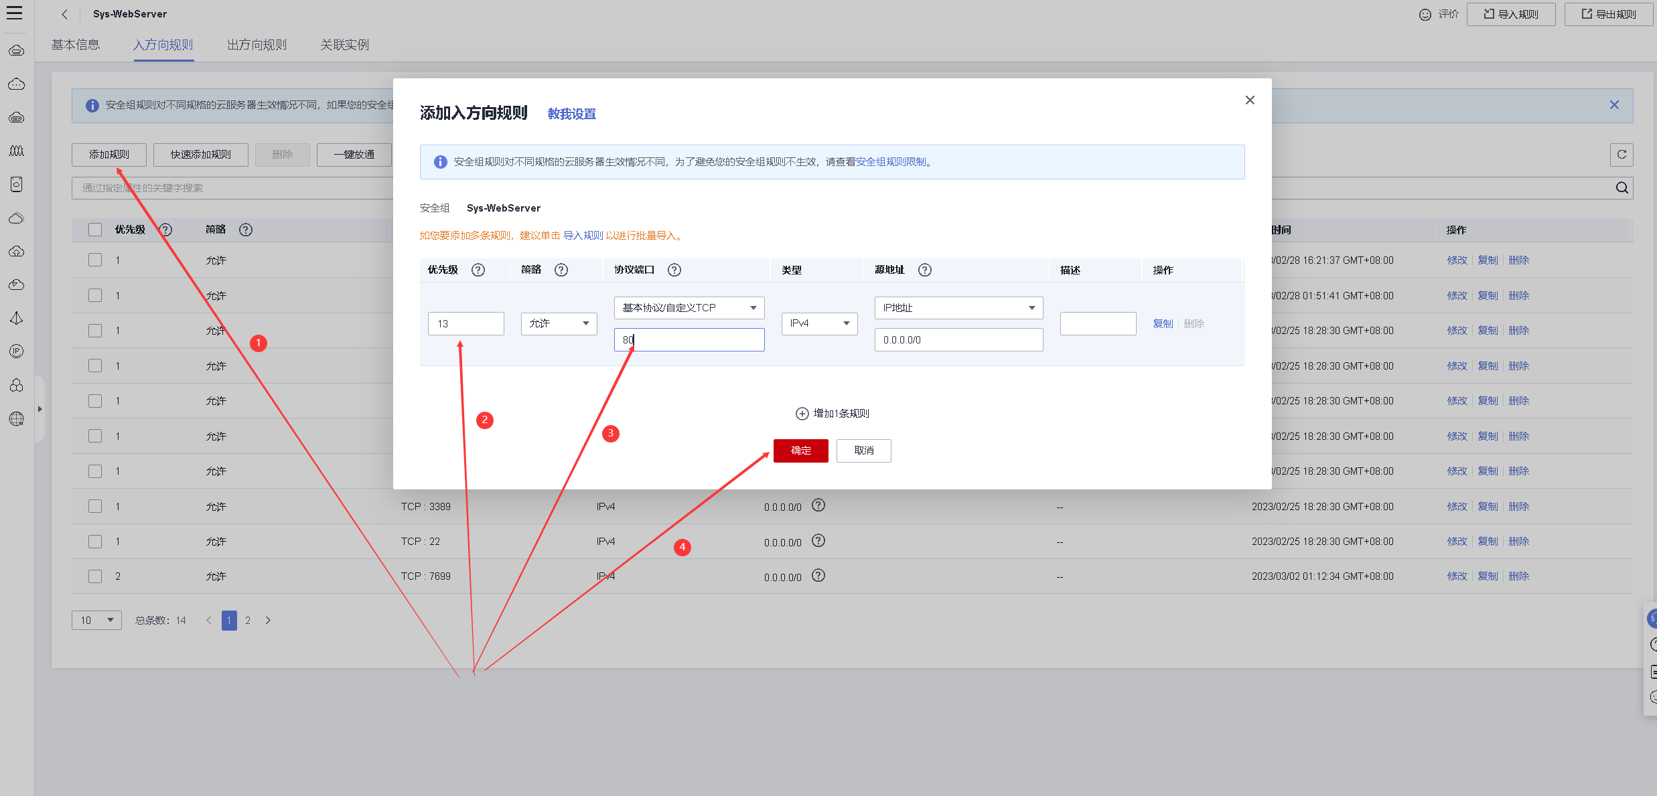Image resolution: width=1657 pixels, height=796 pixels.
Task: Click the 描述 input field in the dialog
Action: tap(1098, 323)
